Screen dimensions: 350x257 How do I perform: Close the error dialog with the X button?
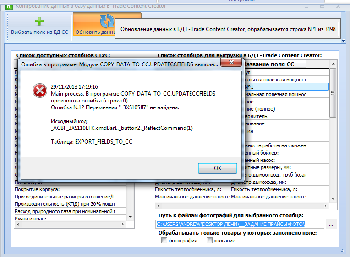(x=231, y=62)
